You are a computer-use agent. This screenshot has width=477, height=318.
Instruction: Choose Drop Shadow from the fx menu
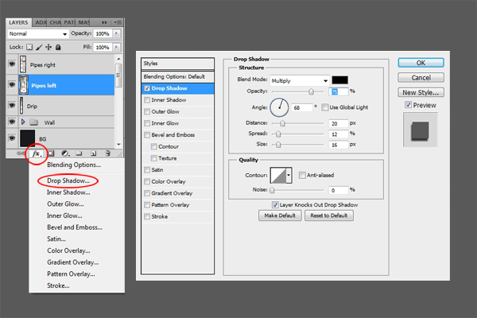tap(68, 181)
